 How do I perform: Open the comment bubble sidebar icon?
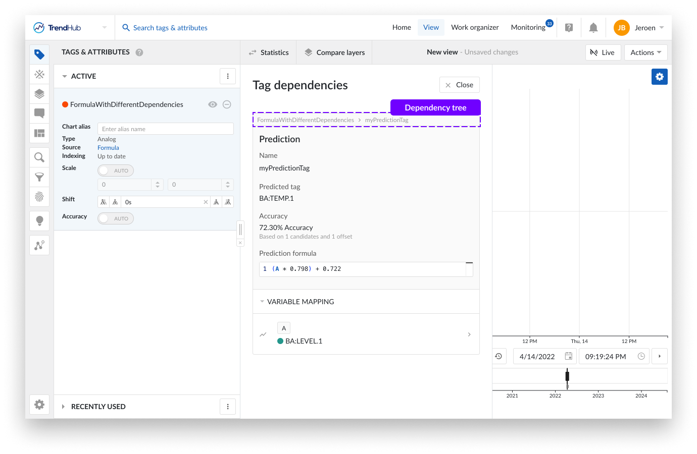point(39,113)
